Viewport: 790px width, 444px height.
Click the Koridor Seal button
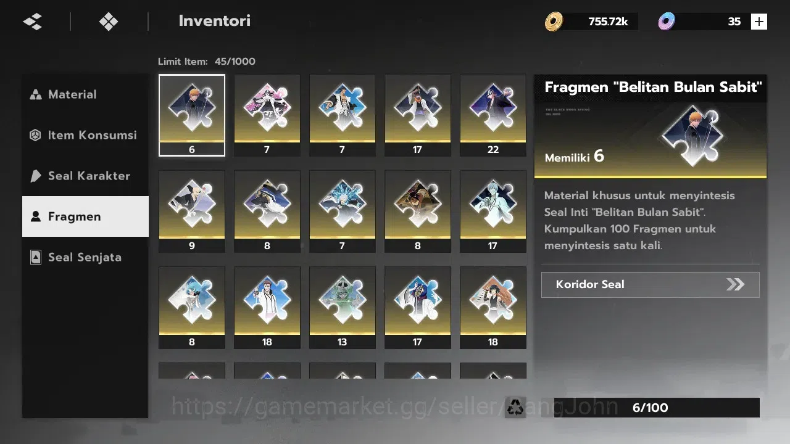tap(650, 284)
